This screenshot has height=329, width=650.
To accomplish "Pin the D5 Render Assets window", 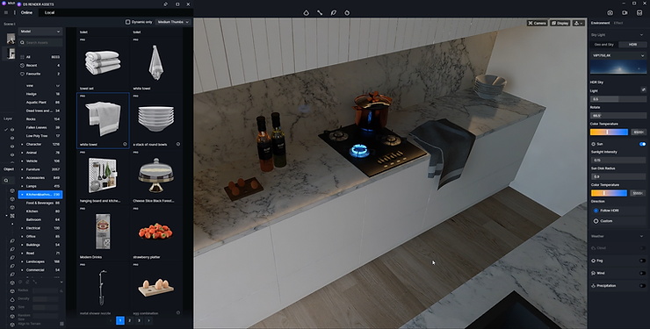I will (x=166, y=4).
